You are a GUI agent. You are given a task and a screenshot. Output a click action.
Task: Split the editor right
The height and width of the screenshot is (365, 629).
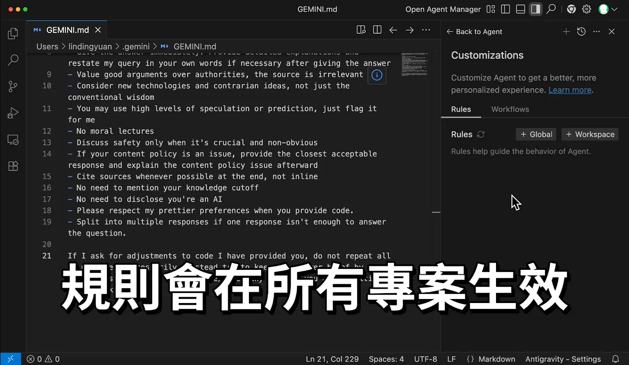[x=377, y=30]
